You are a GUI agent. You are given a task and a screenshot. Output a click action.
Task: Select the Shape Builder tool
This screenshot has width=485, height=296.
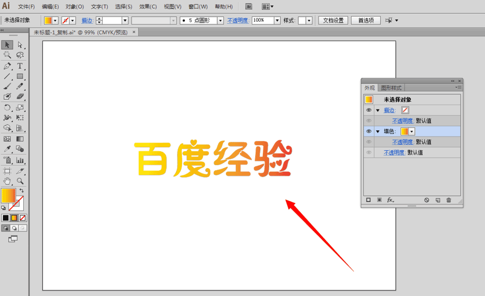pos(7,128)
